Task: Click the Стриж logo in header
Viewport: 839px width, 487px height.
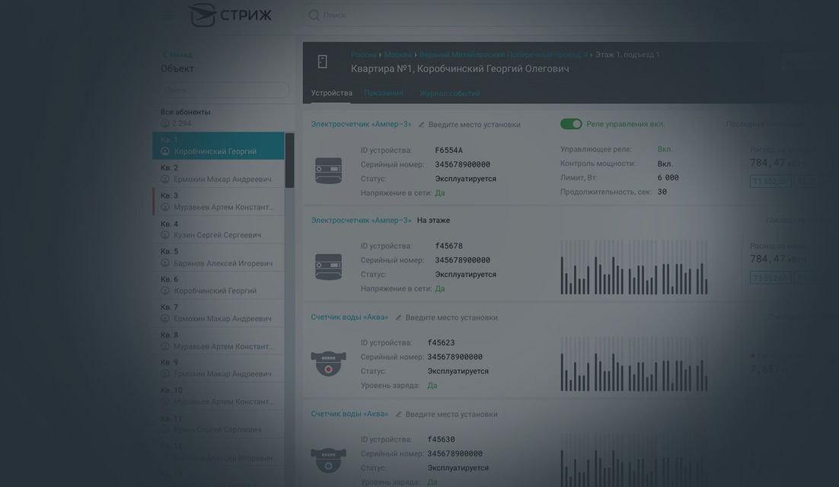Action: click(x=230, y=15)
